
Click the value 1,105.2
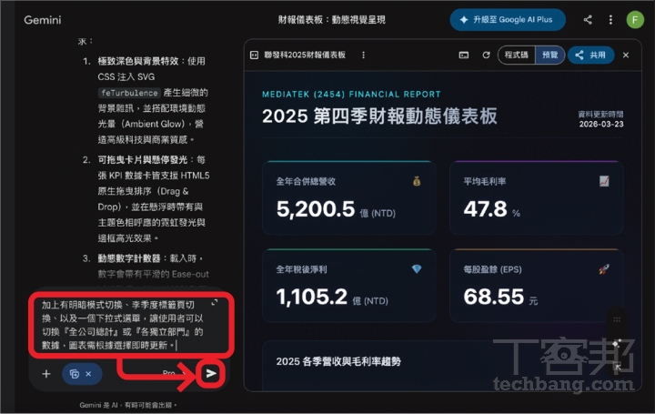pos(312,297)
